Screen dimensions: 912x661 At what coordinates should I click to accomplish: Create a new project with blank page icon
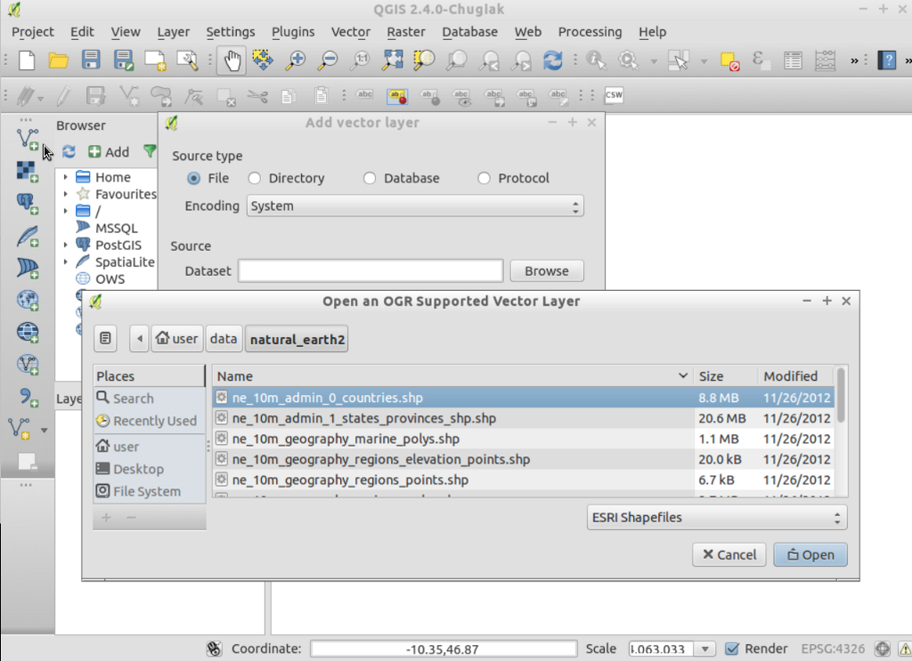[x=27, y=60]
